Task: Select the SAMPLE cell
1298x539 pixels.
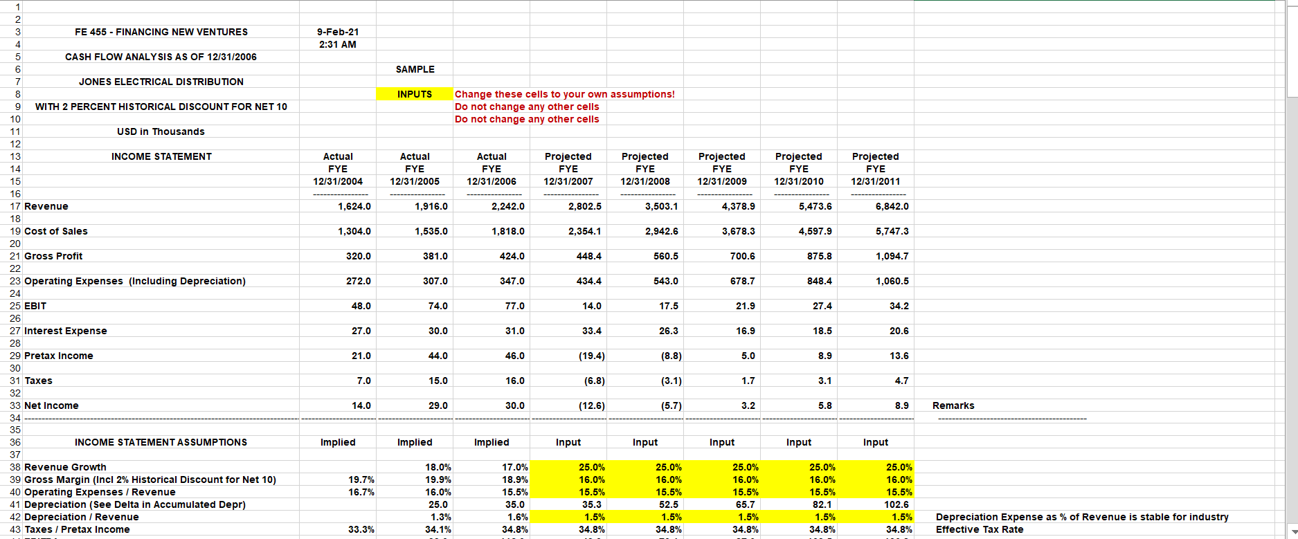Action: click(x=415, y=69)
